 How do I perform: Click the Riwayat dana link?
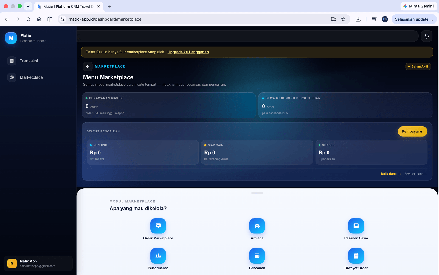416,174
